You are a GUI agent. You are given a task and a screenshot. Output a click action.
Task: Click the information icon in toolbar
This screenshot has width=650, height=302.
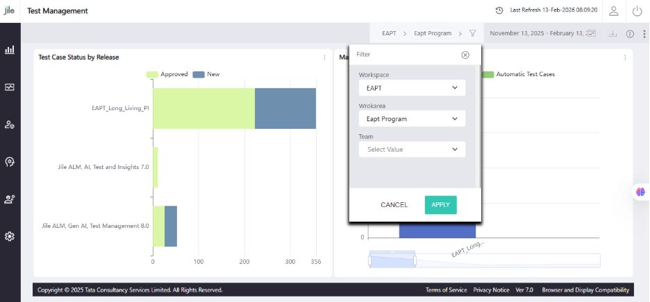coord(630,34)
